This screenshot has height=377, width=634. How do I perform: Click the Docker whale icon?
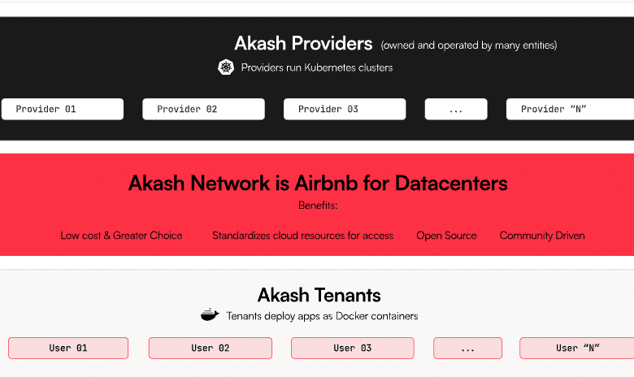tap(210, 314)
